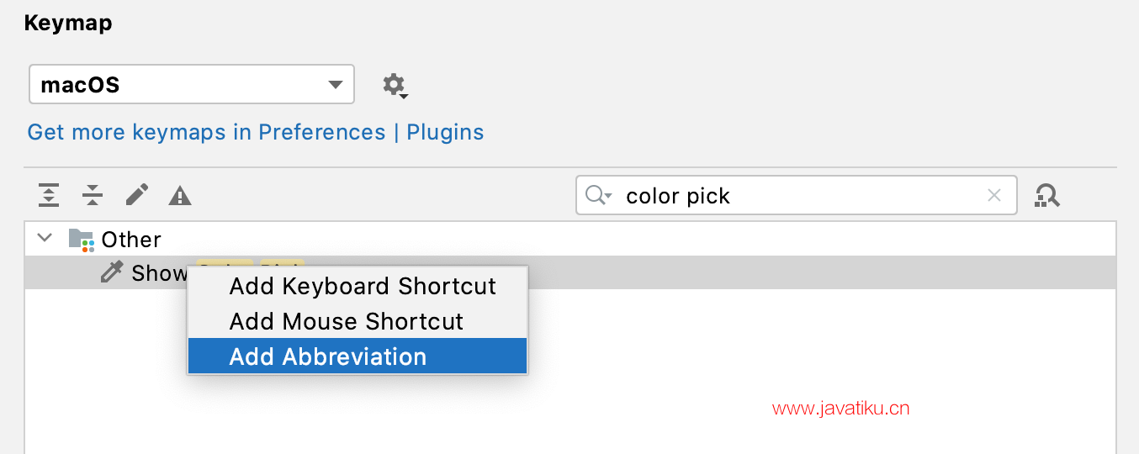The image size is (1139, 454).
Task: Open search history from the magnifier icon
Action: point(598,195)
